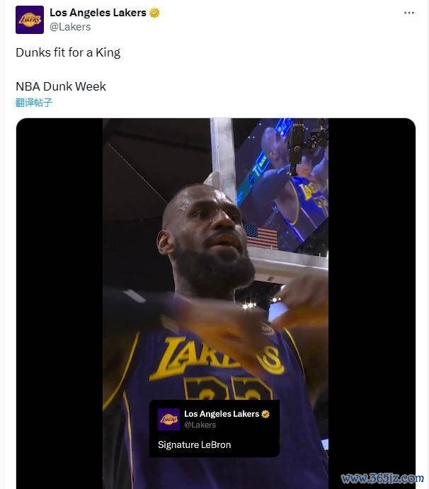429x489 pixels.
Task: Open the three-dot more options menu
Action: pos(409,13)
